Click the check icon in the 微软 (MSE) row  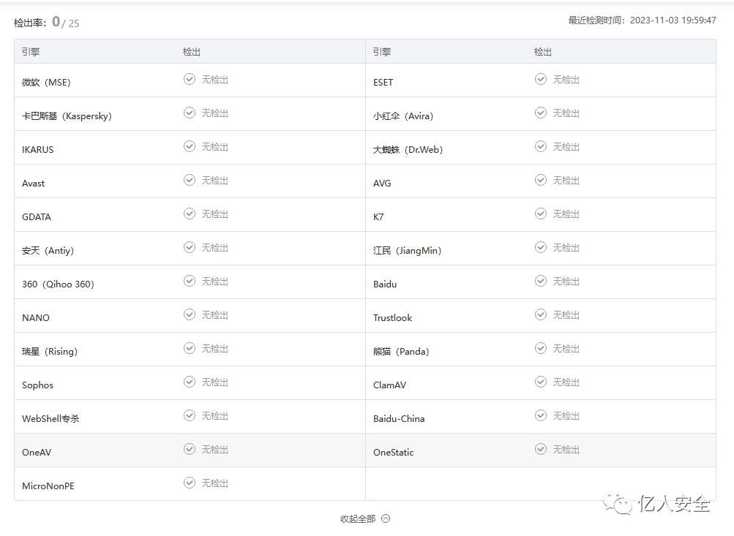click(189, 79)
